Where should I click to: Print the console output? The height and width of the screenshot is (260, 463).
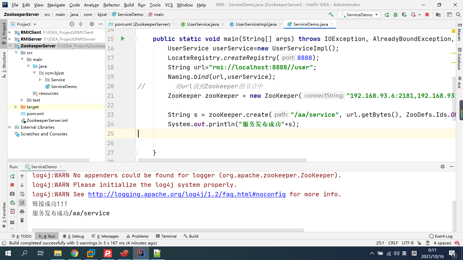(x=22, y=212)
